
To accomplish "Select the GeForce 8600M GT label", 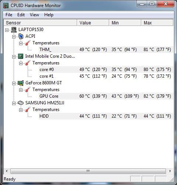I will pyautogui.click(x=44, y=83).
